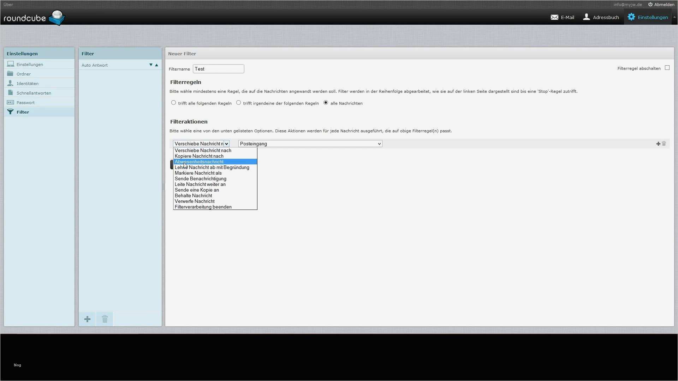This screenshot has width=678, height=381.
Task: Open Ordner settings section
Action: (24, 74)
